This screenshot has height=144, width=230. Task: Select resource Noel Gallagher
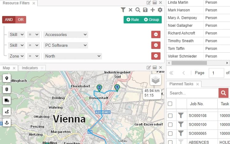point(180,26)
